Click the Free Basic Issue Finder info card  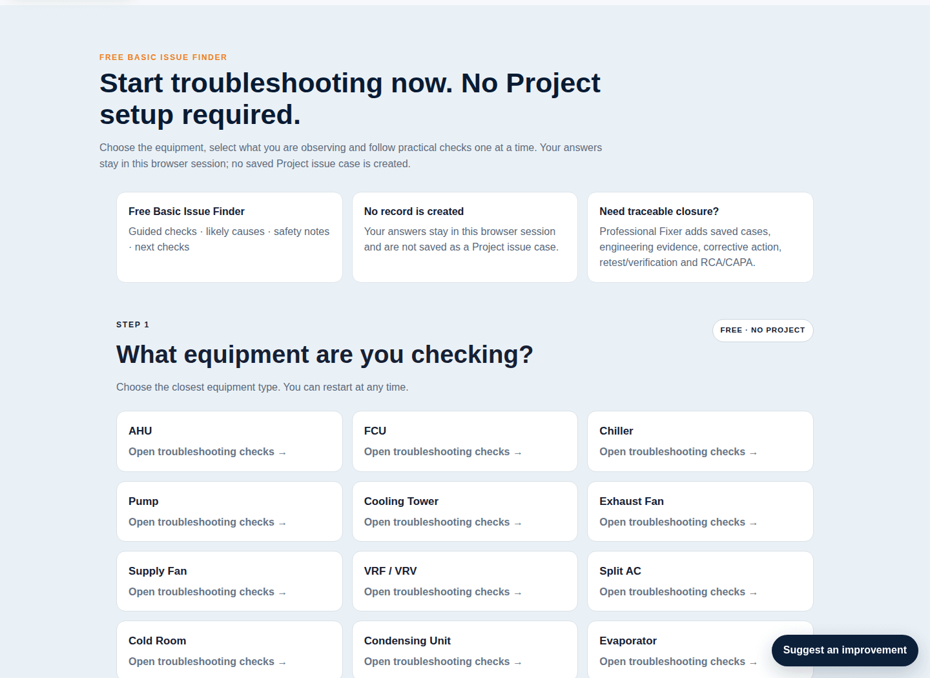click(229, 237)
